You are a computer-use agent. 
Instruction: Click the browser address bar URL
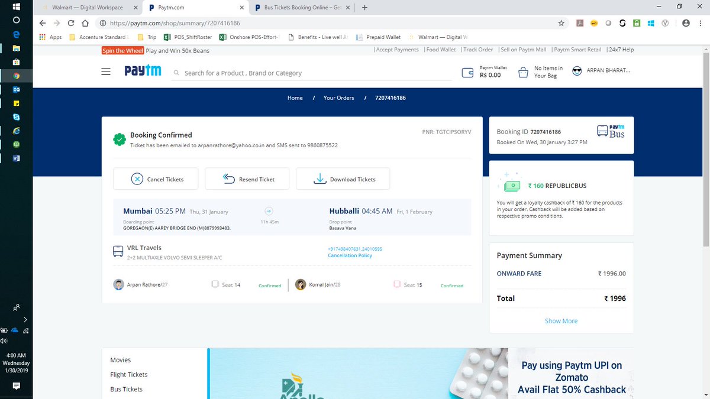pyautogui.click(x=175, y=23)
